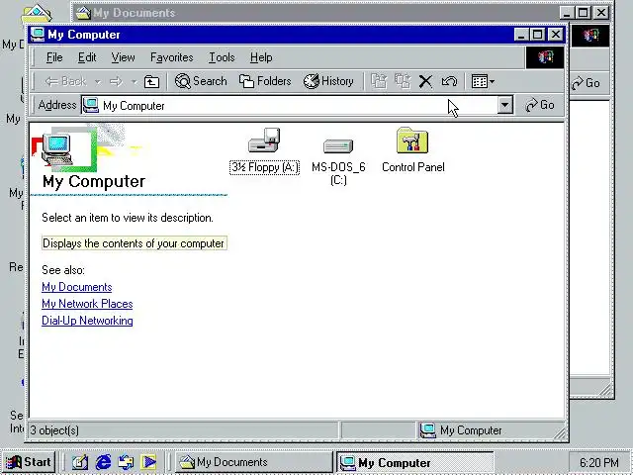Maximize the My Computer window
Image resolution: width=633 pixels, height=475 pixels.
tap(538, 35)
